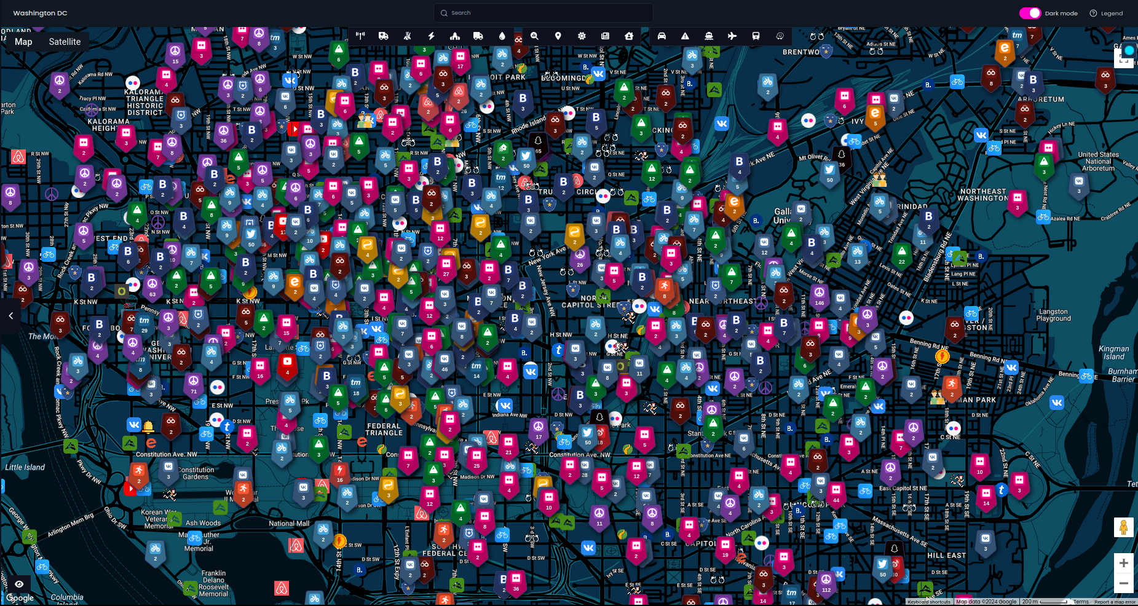Zoom in with the plus button
The image size is (1138, 606).
pyautogui.click(x=1124, y=563)
